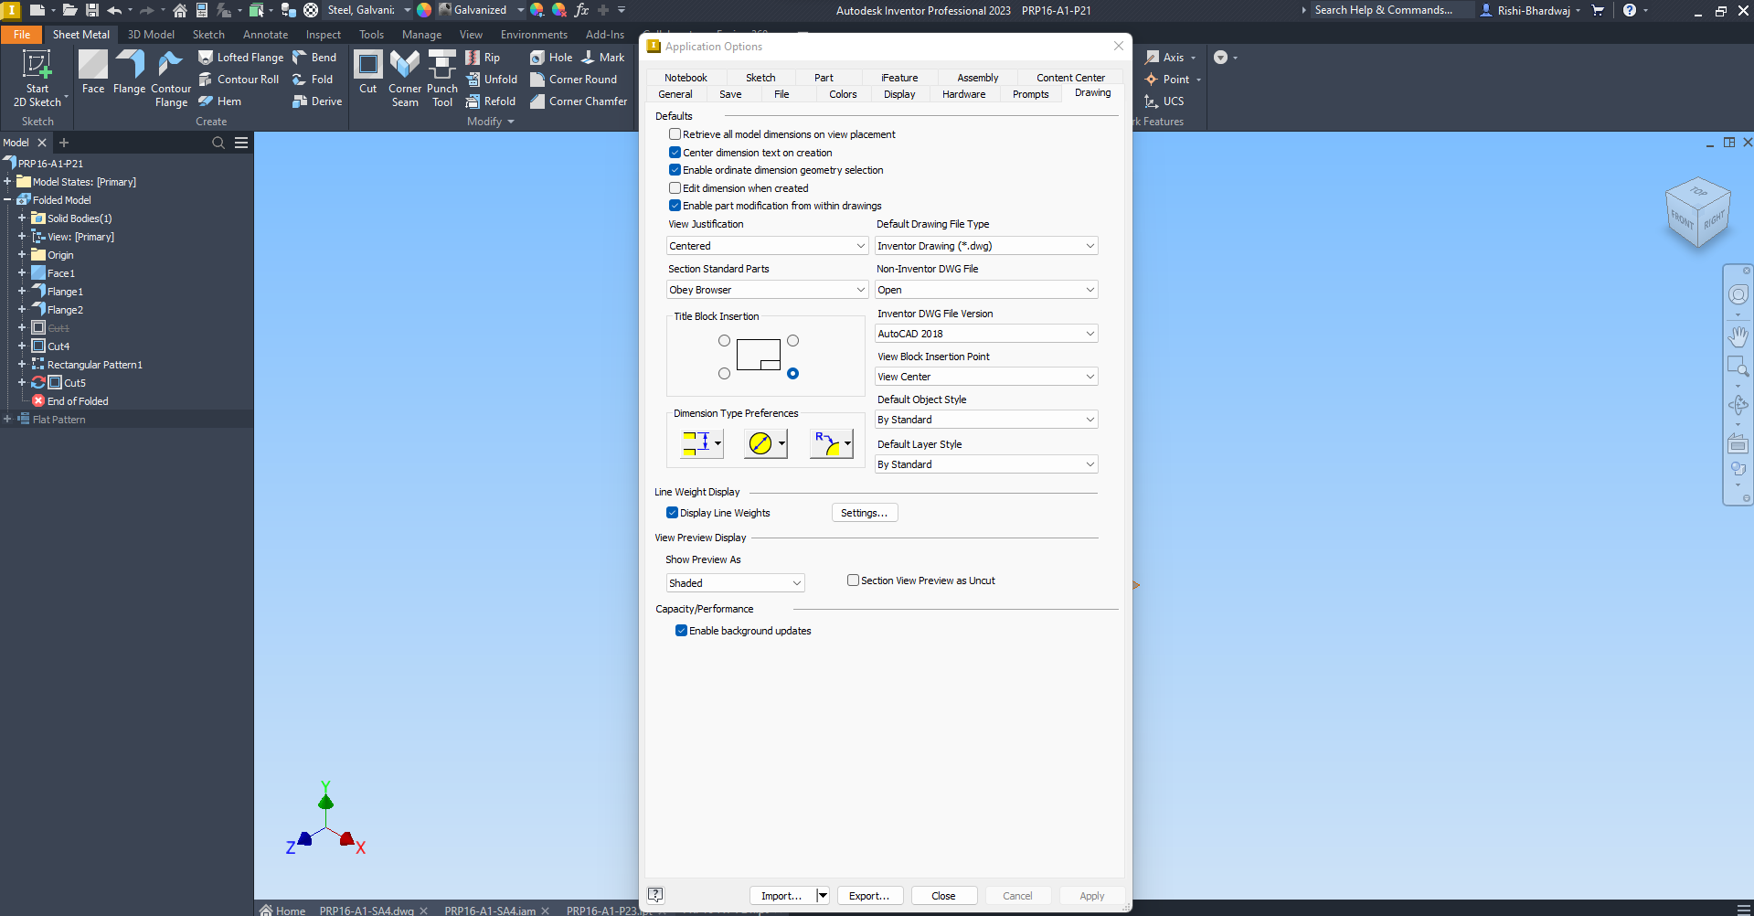The image size is (1754, 916).
Task: Open the Home icon in the quick access toolbar
Action: click(x=180, y=10)
